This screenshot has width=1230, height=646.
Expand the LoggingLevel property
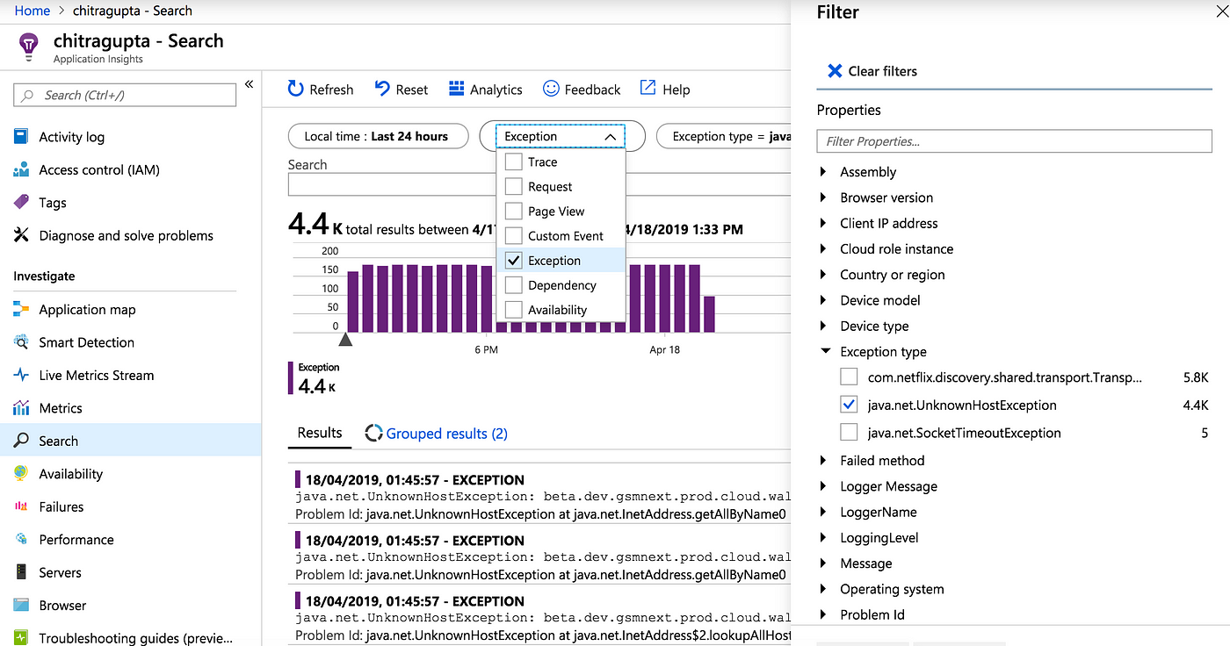click(823, 537)
